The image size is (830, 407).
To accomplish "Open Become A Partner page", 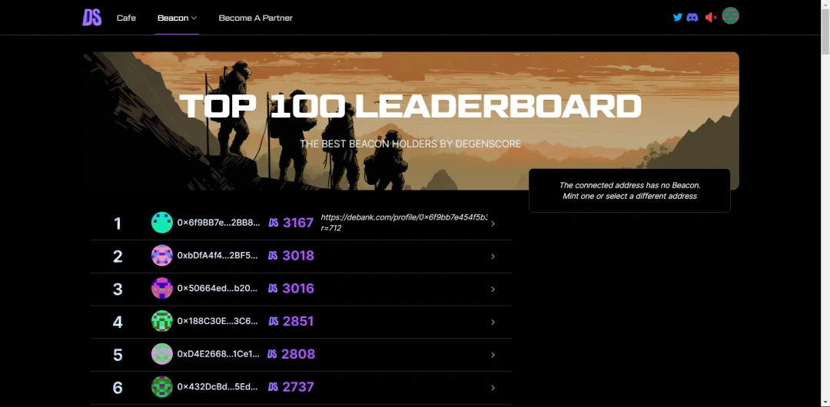I will click(255, 18).
